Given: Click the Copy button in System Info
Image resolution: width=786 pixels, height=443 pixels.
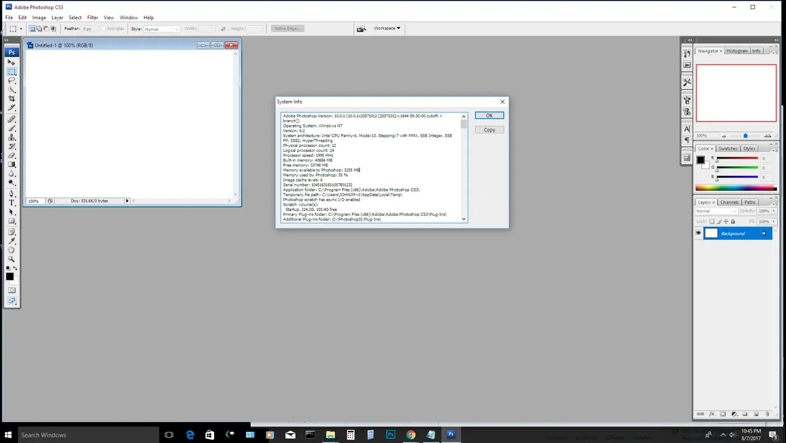Looking at the screenshot, I should 489,130.
